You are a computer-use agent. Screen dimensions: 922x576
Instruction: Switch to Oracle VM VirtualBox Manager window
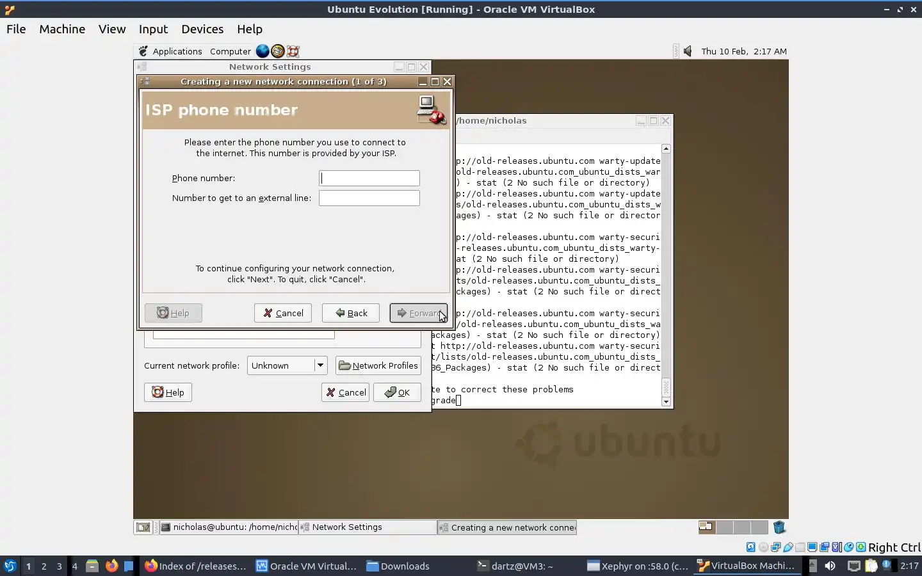[307, 566]
